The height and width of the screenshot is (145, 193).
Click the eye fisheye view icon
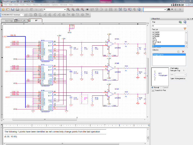[87, 9]
